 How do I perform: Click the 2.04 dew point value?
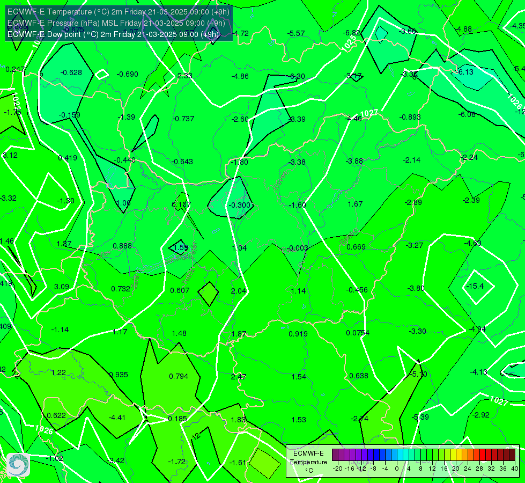point(239,291)
